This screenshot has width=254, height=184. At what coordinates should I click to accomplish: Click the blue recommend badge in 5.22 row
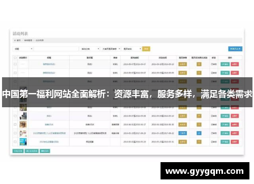182,133
